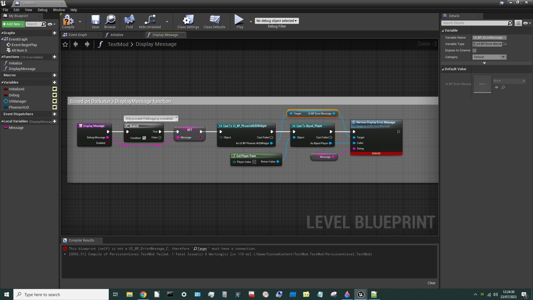Open default value None asset dropdown

(509, 81)
